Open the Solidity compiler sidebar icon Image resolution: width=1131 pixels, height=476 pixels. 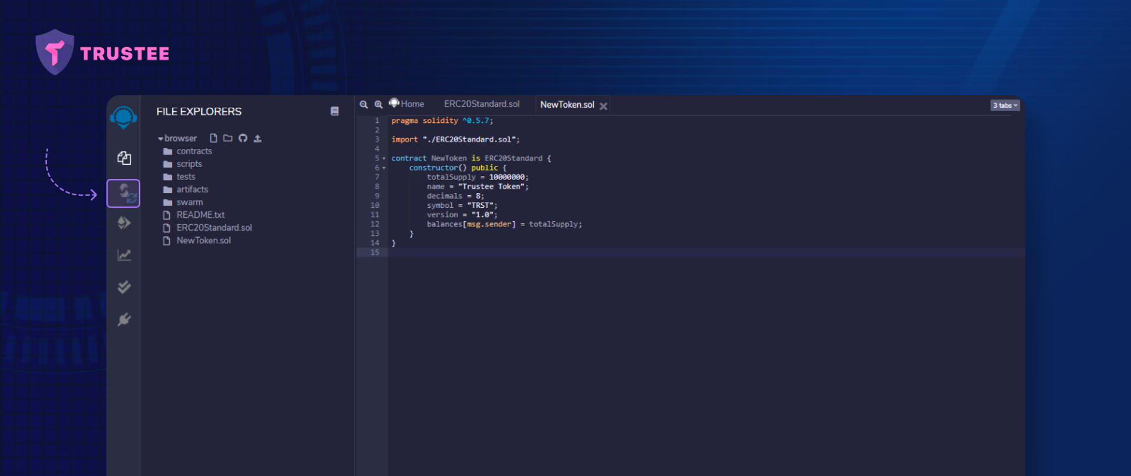(124, 193)
